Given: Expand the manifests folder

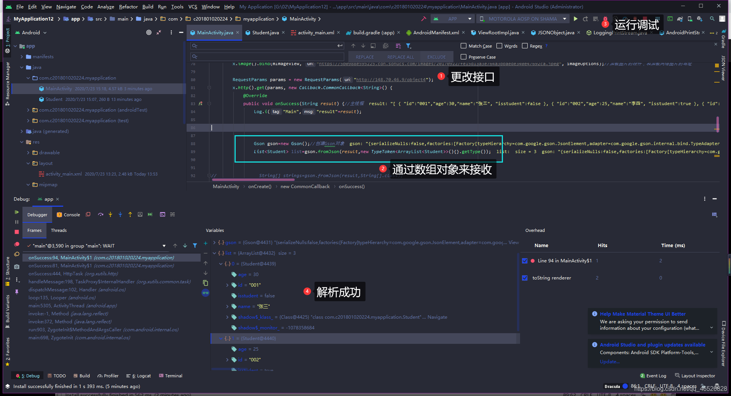Looking at the screenshot, I should click(x=22, y=57).
